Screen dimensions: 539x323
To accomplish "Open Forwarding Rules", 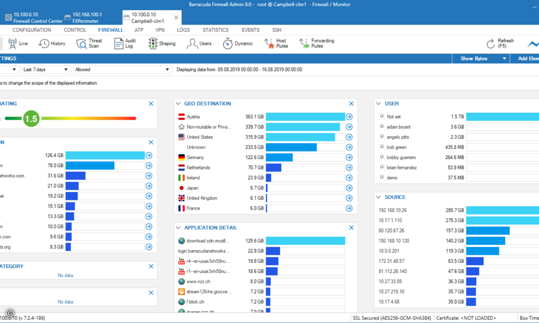I will tap(317, 44).
